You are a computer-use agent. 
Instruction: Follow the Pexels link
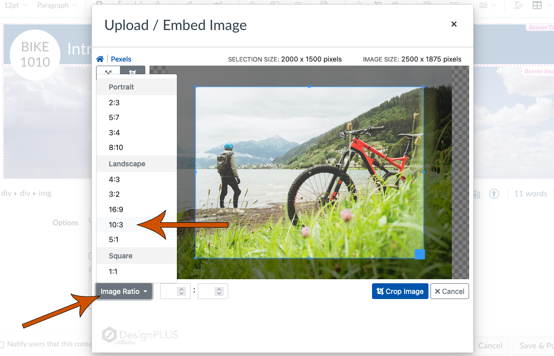tap(121, 58)
